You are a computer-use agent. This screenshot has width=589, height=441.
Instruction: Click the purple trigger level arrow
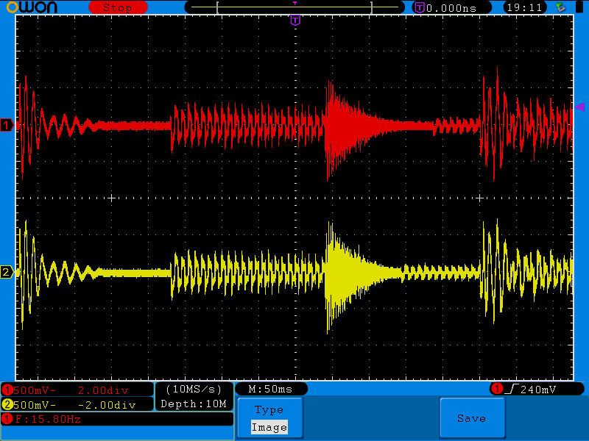[x=579, y=107]
